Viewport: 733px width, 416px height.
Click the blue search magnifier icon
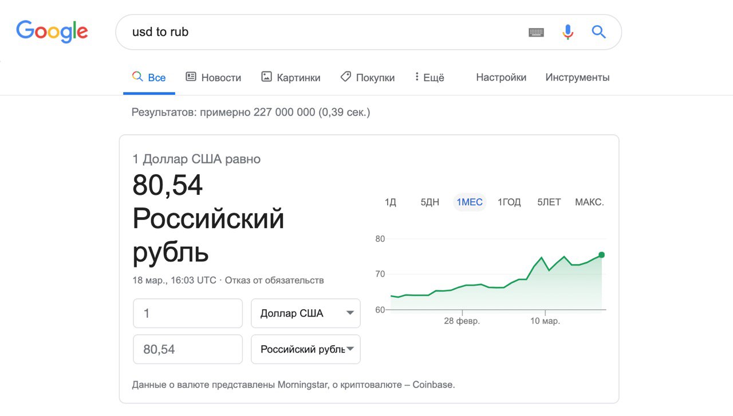[598, 32]
